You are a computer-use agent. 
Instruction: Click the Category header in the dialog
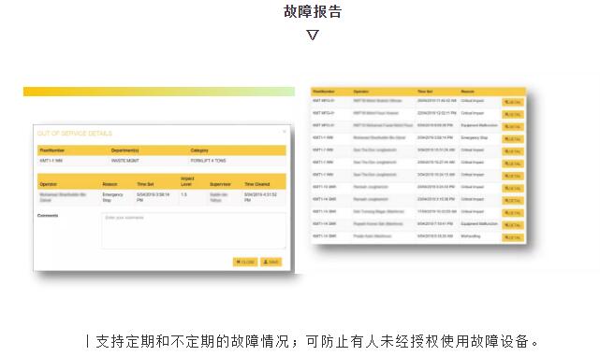point(199,150)
